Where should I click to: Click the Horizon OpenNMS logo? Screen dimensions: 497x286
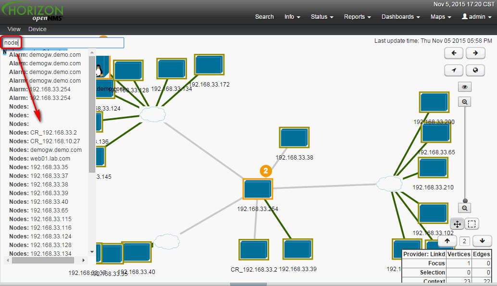33,12
